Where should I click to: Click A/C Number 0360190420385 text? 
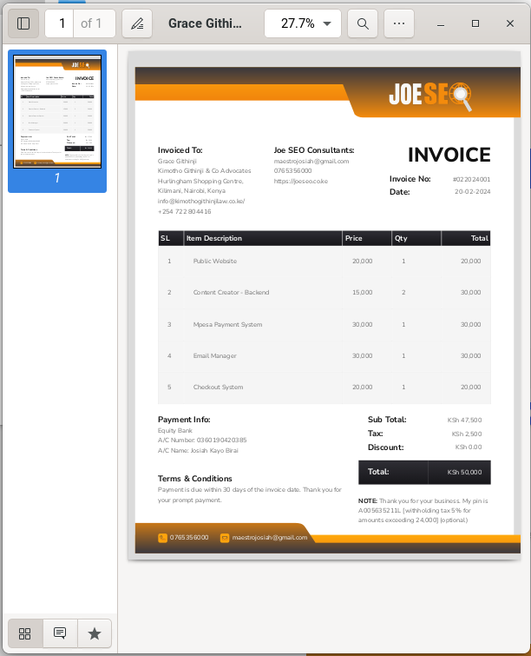[x=202, y=441]
